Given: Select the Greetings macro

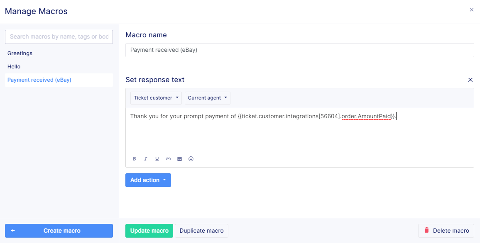Looking at the screenshot, I should tap(20, 53).
